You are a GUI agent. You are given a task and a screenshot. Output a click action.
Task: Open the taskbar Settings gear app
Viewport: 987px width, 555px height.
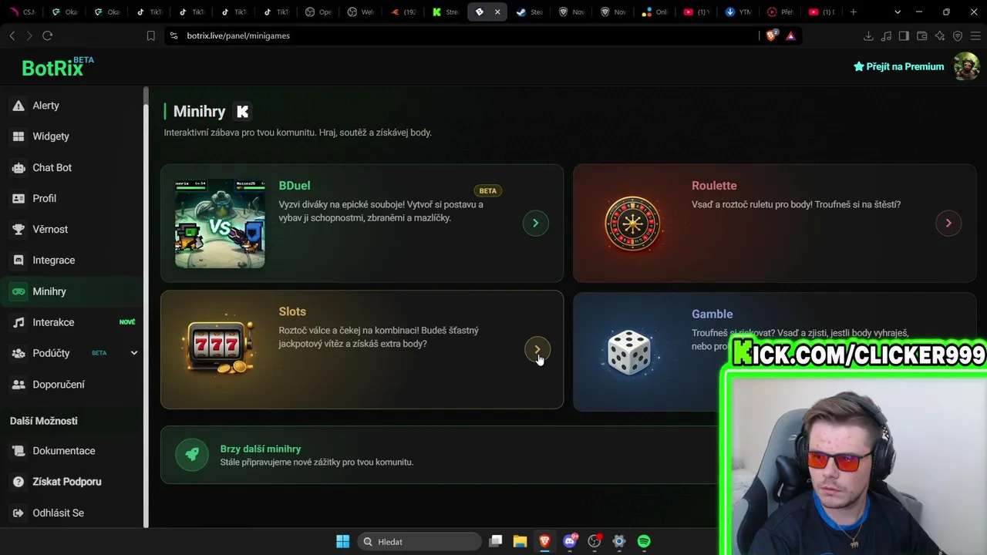619,541
